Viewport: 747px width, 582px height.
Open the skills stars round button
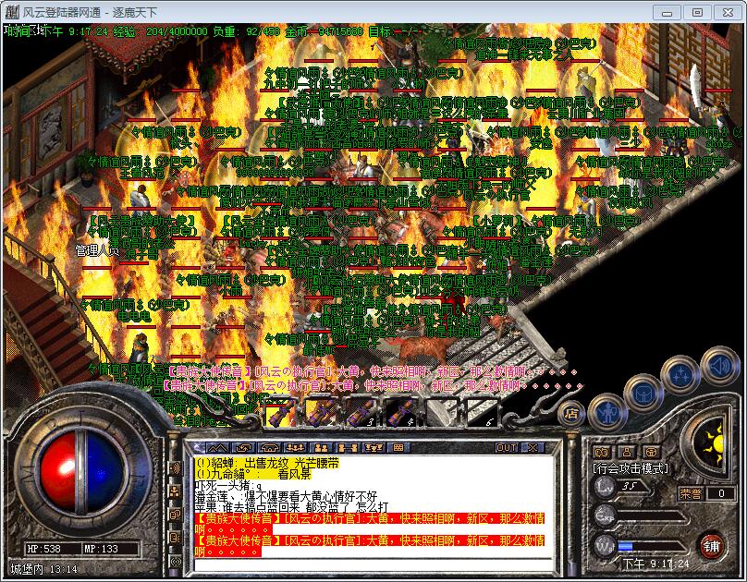point(681,375)
